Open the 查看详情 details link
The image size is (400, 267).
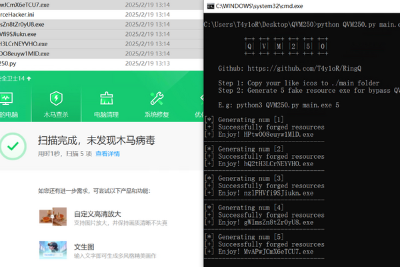(x=107, y=154)
